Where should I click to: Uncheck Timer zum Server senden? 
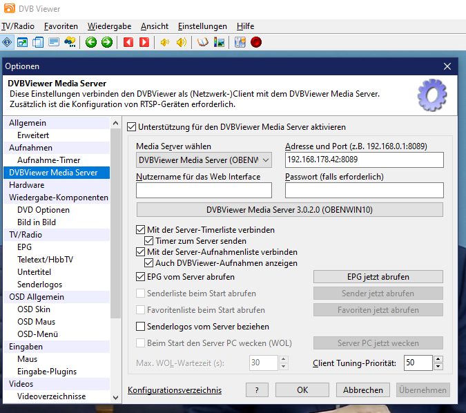[149, 240]
